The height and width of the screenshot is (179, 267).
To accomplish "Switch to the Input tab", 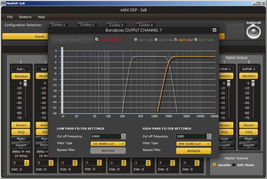I will pos(25,36).
